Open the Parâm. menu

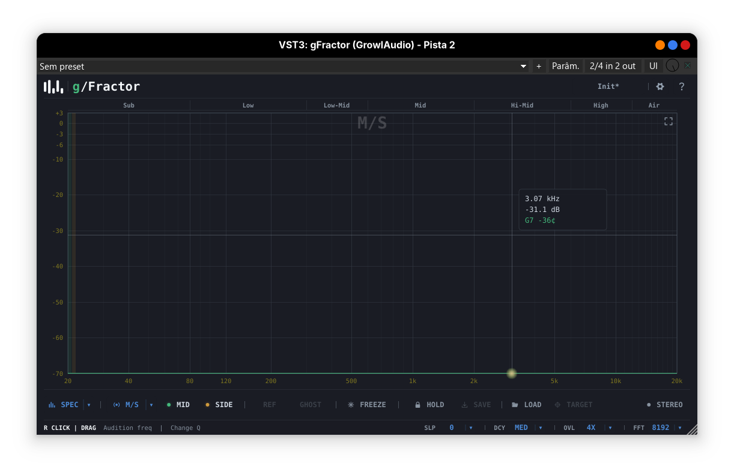click(566, 66)
